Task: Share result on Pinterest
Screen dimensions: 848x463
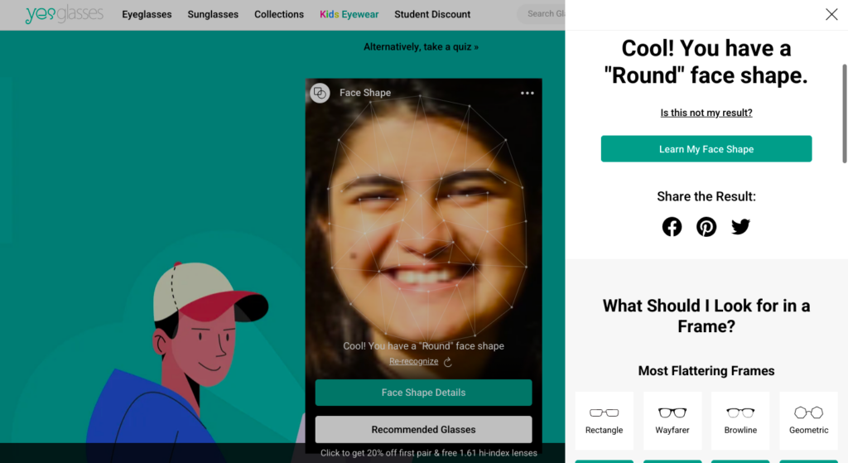Action: click(x=706, y=227)
